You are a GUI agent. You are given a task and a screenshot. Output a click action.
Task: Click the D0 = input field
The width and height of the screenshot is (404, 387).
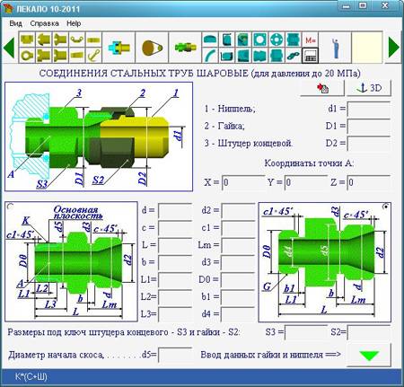(x=239, y=280)
